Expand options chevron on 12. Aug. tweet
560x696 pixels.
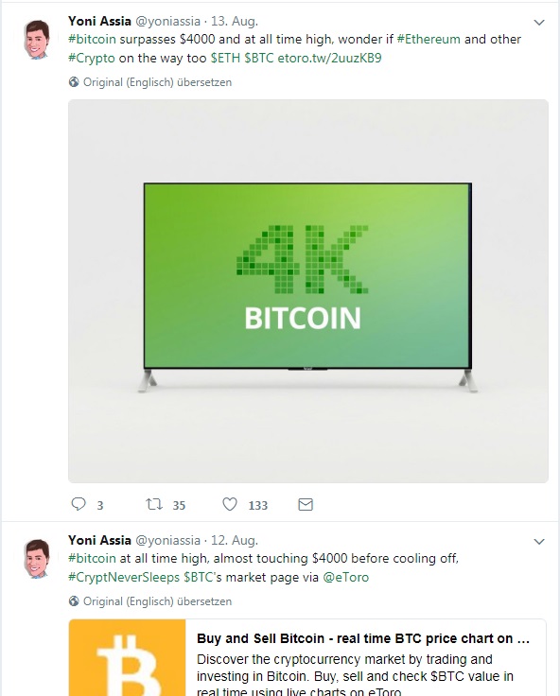[x=539, y=542]
